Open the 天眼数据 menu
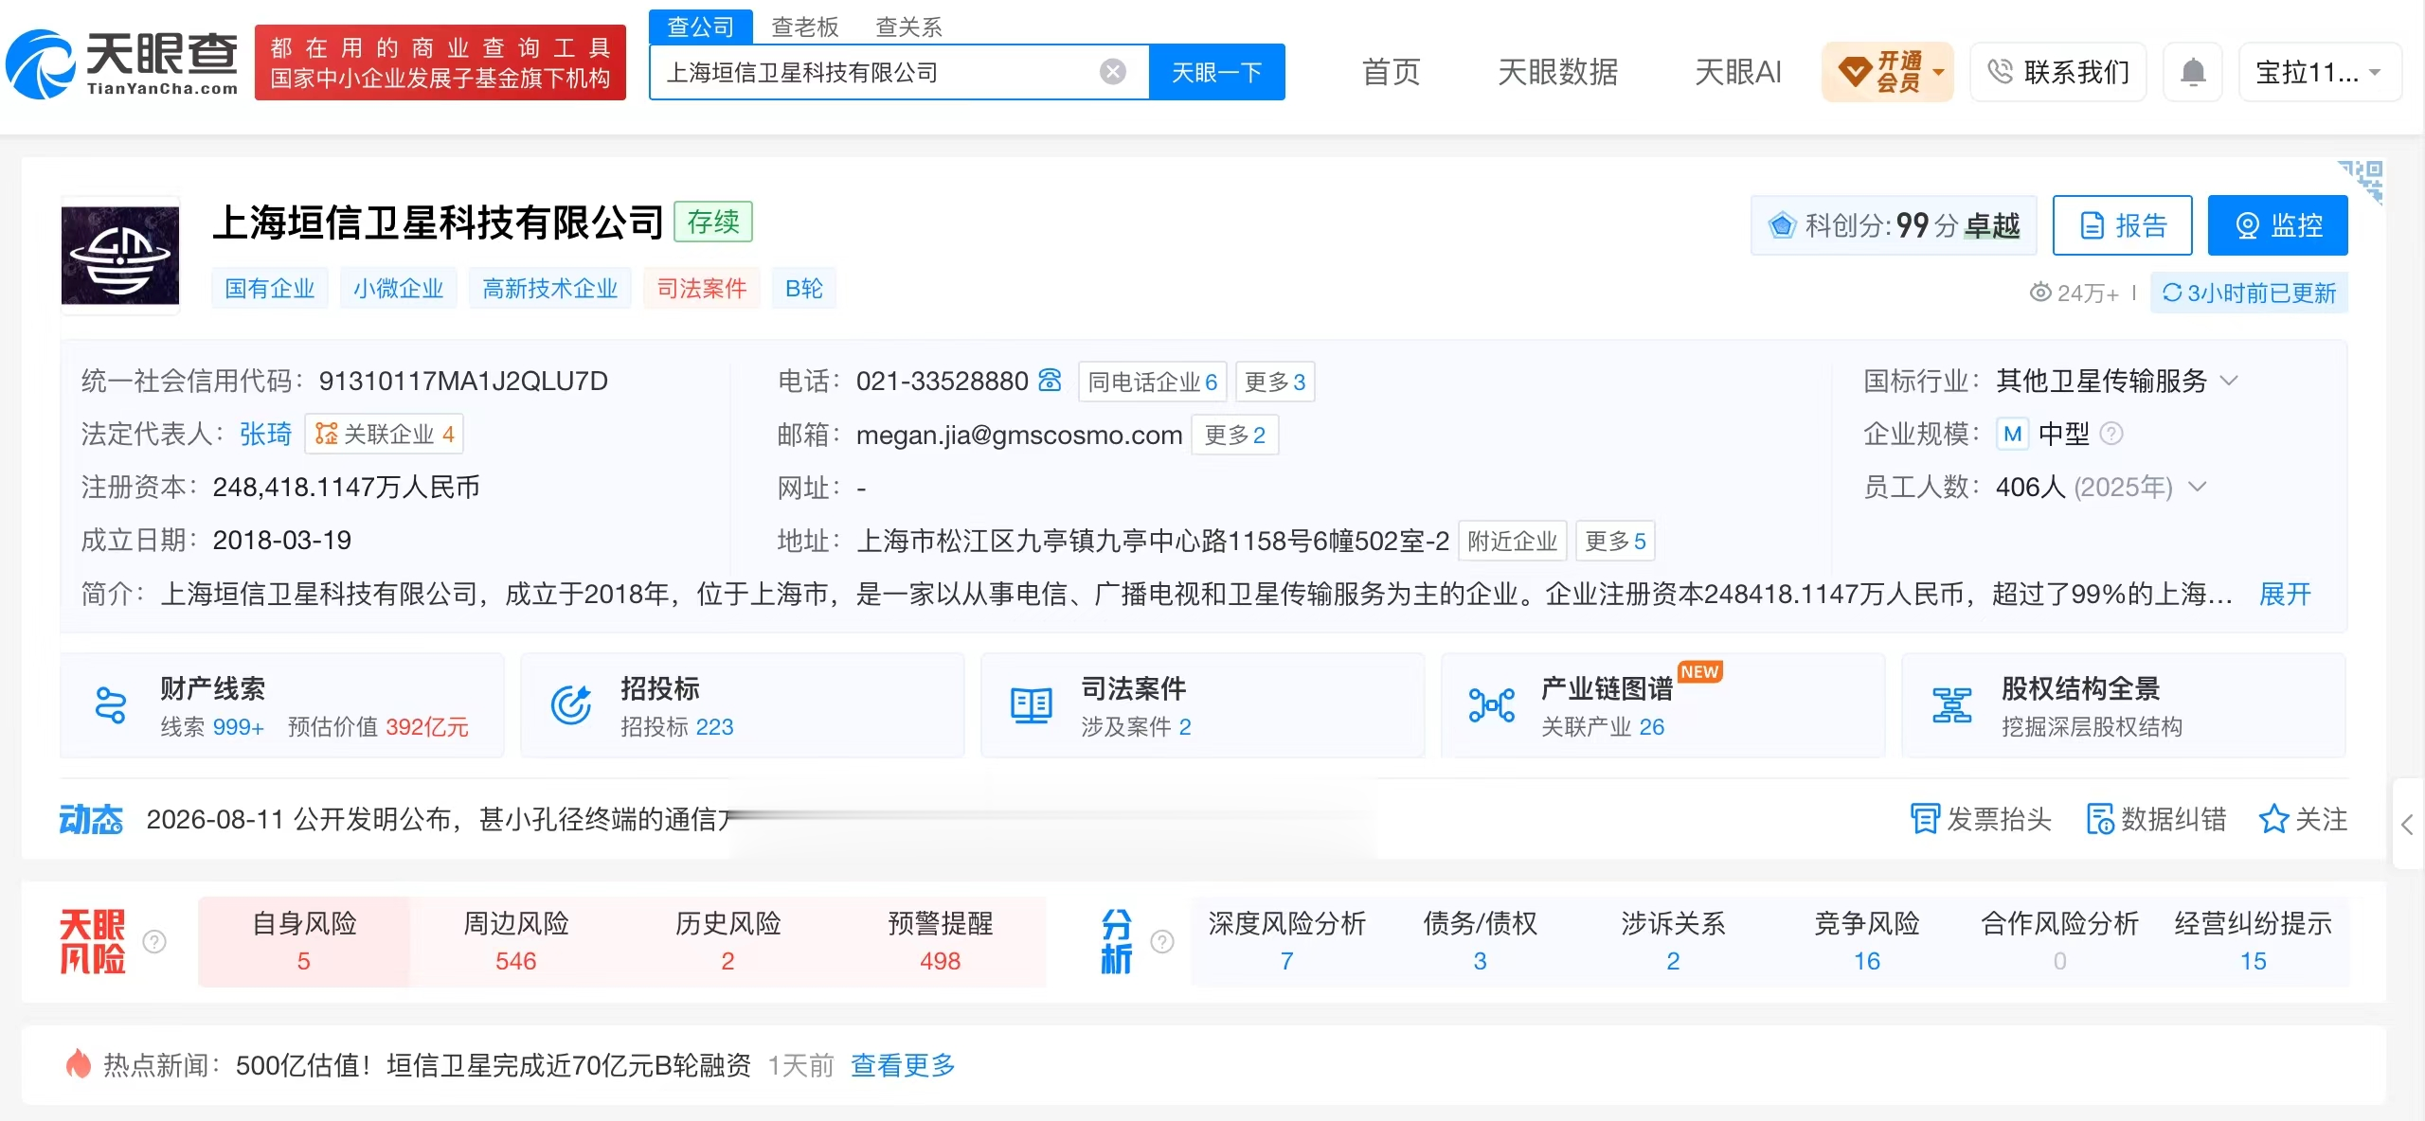Image resolution: width=2425 pixels, height=1121 pixels. point(1557,72)
